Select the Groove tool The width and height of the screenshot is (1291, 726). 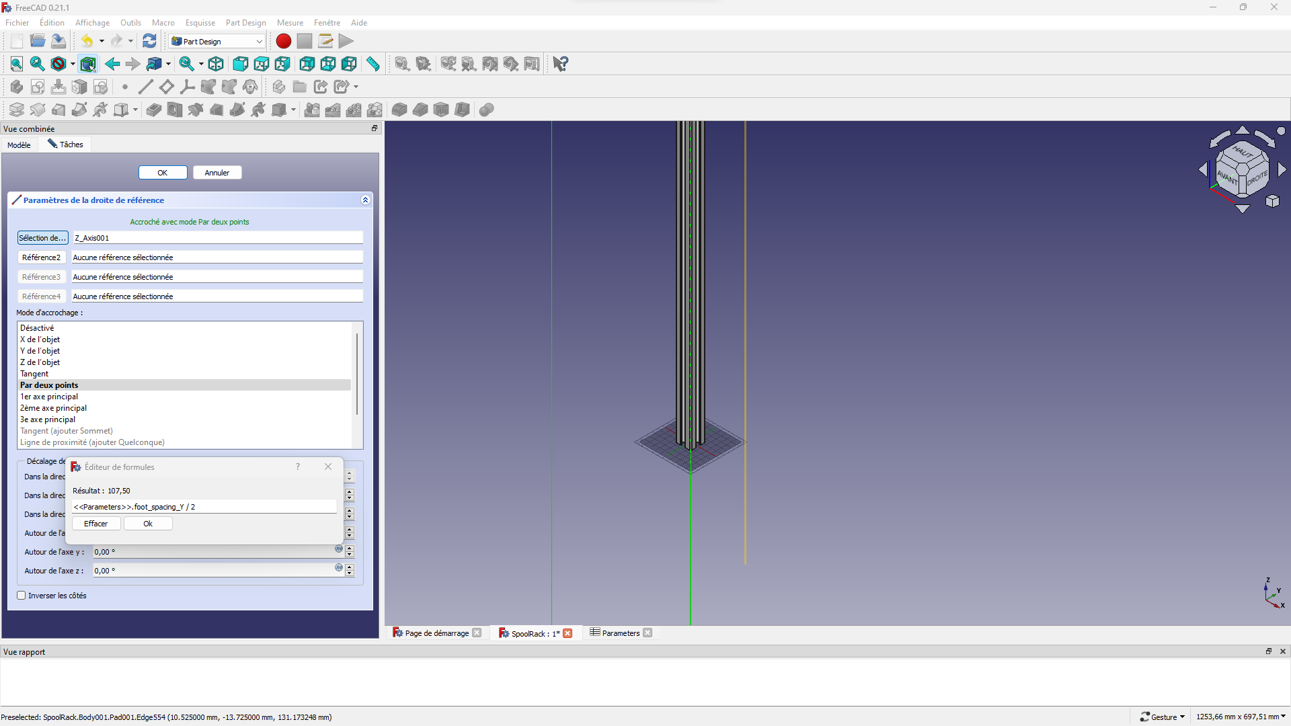tap(195, 110)
